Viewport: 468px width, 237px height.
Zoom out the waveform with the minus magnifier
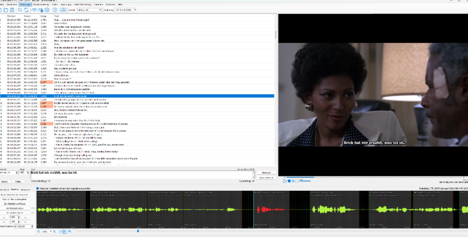click(x=38, y=231)
